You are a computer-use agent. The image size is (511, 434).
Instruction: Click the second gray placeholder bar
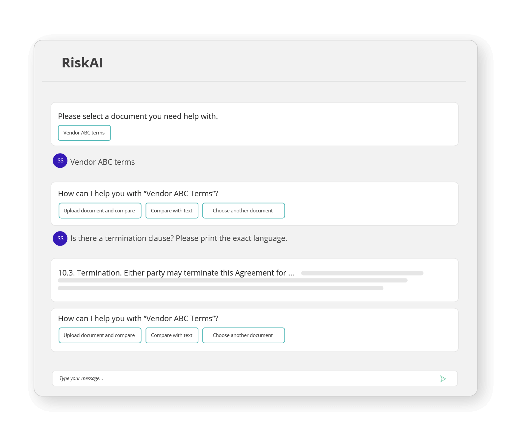233,280
